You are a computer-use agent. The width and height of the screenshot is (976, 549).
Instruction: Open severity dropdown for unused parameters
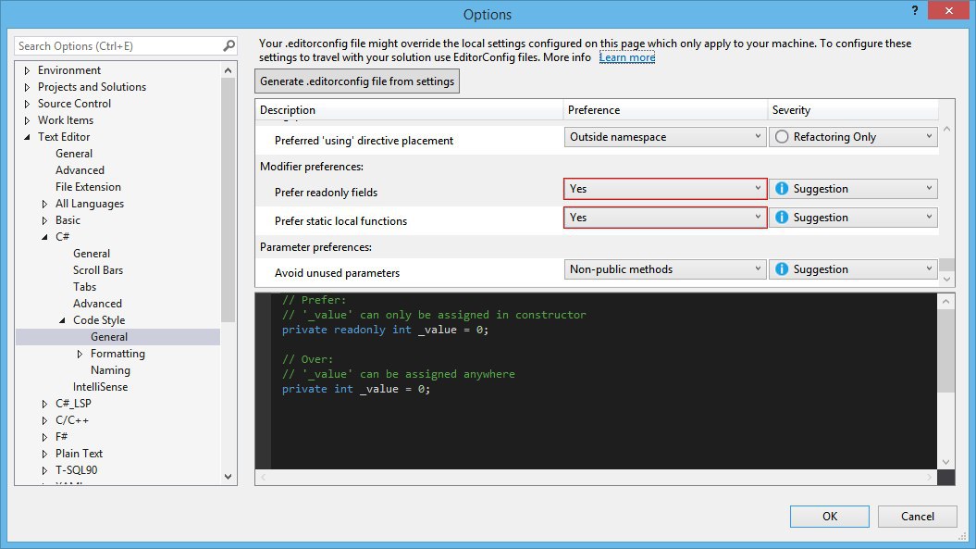[x=853, y=269]
